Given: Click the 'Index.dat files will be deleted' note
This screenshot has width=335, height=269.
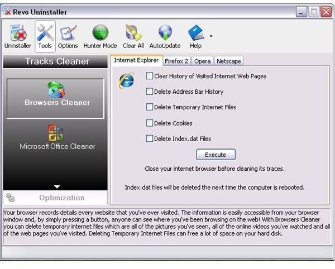Looking at the screenshot, I should (214, 188).
